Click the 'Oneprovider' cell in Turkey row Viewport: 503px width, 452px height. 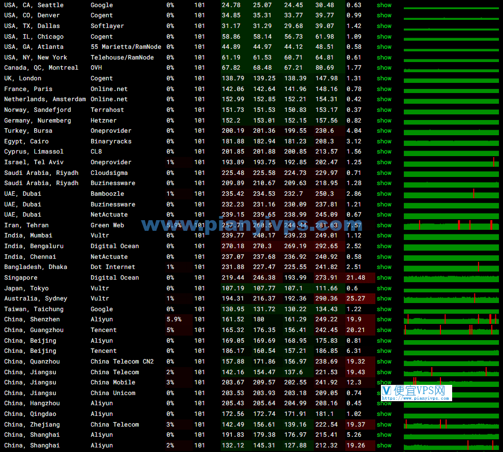[111, 131]
